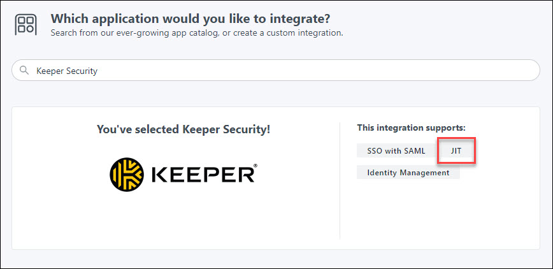
Task: Click the word "Search" starting the subtitle
Action: point(64,33)
